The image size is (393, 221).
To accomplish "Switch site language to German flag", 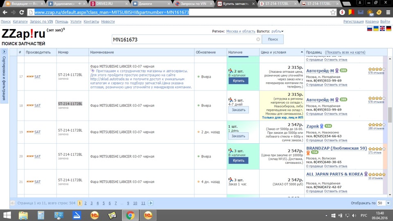I will pyautogui.click(x=389, y=29).
